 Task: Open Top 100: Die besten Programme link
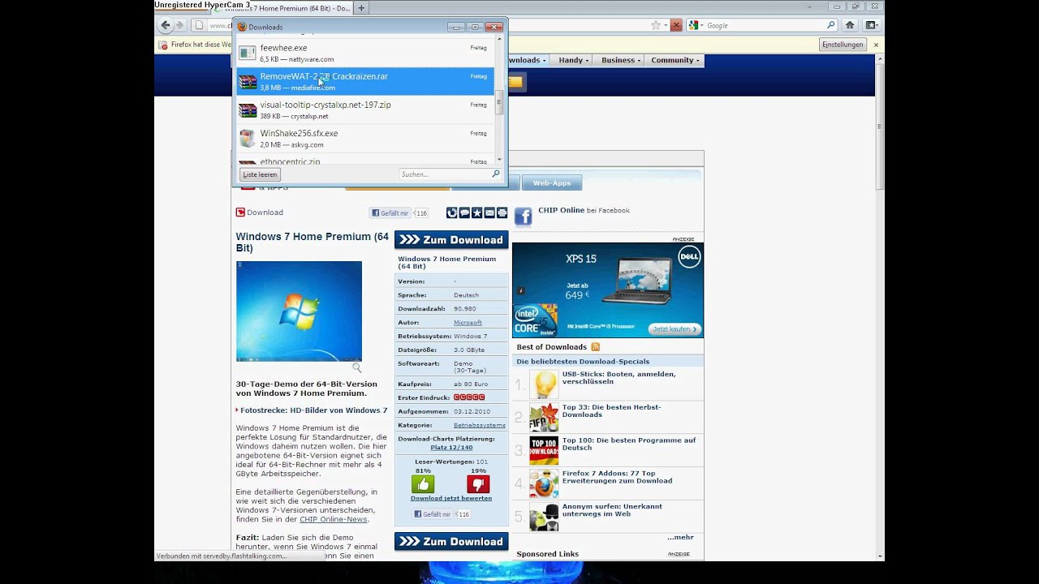629,444
